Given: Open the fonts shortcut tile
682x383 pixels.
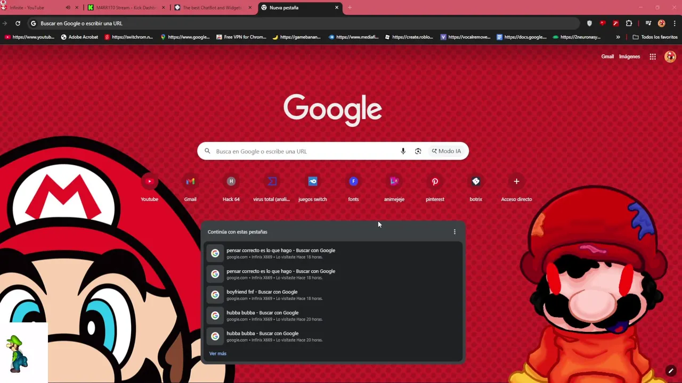Looking at the screenshot, I should point(353,188).
